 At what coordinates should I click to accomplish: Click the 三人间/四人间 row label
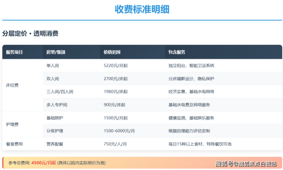(x=59, y=92)
